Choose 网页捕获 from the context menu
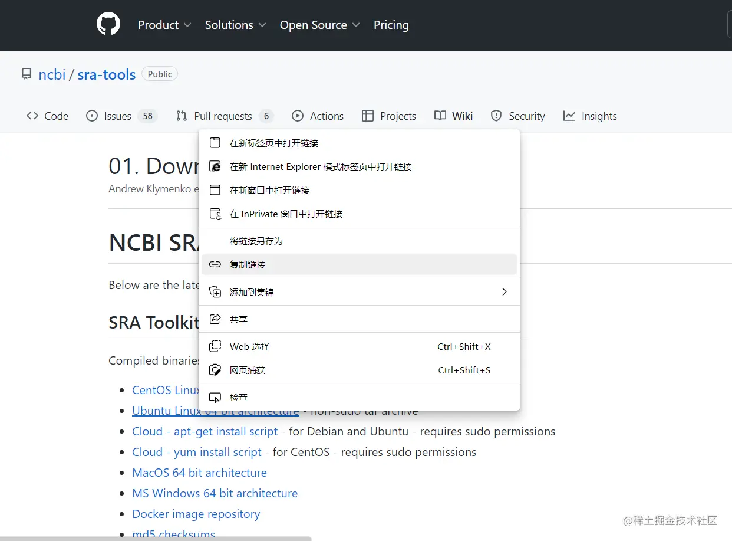Screen dimensions: 732x541 point(359,370)
